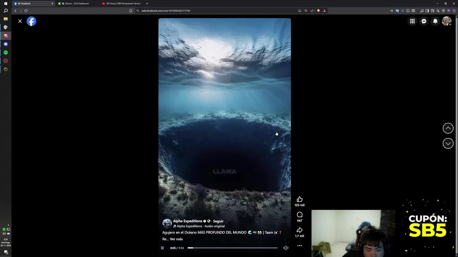Follow Alpha Expeditions via Seguir
This screenshot has width=458, height=257.
pyautogui.click(x=218, y=221)
